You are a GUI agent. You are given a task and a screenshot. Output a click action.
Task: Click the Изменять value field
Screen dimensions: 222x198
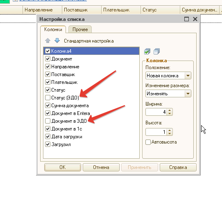165,94
